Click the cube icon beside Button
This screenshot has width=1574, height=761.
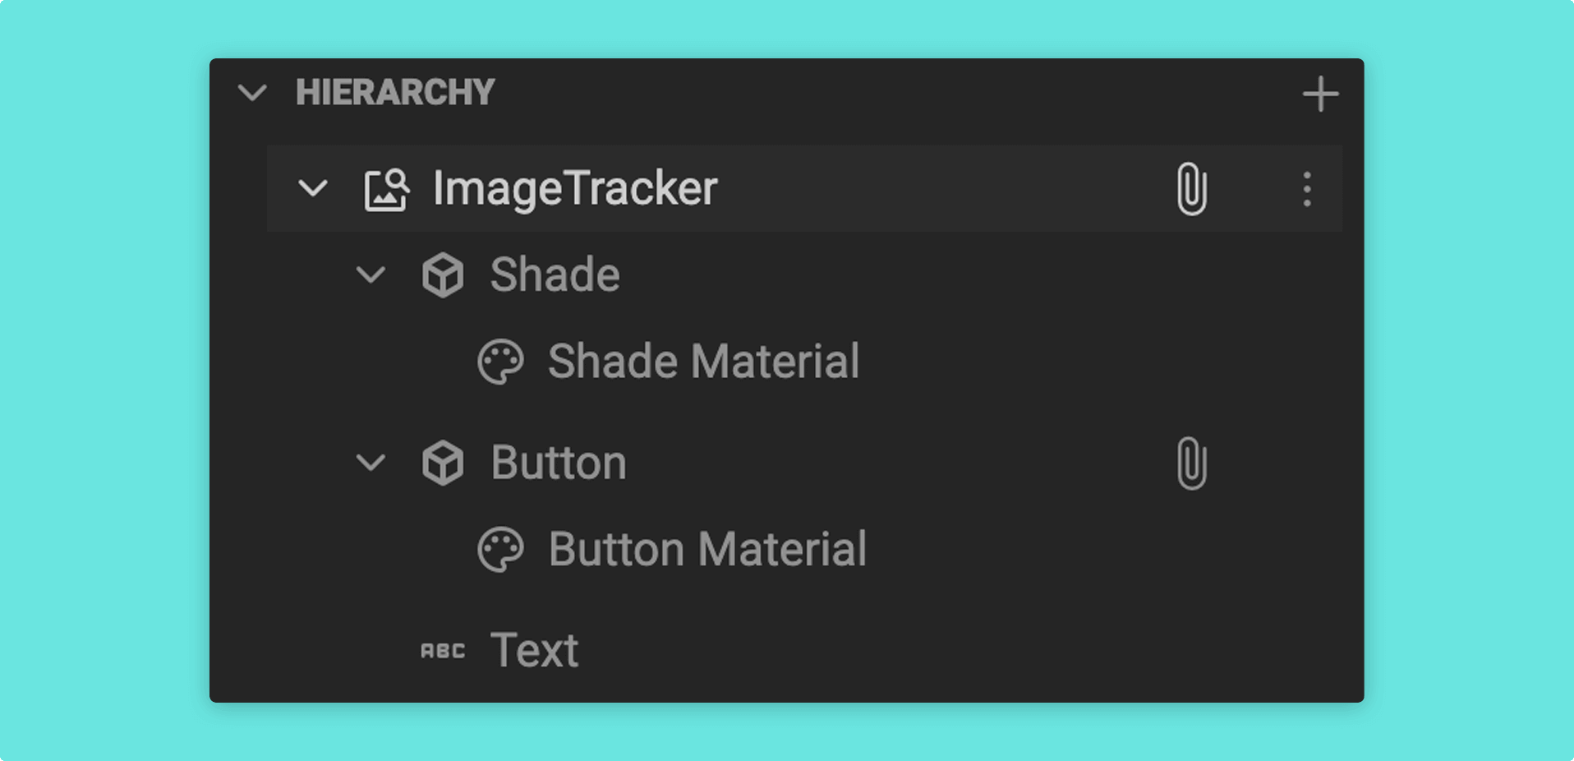pos(443,463)
